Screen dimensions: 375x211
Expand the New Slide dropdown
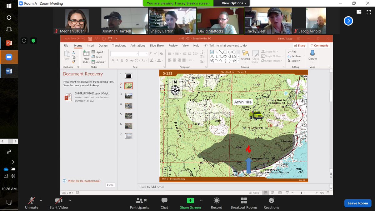(x=89, y=62)
